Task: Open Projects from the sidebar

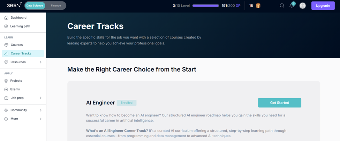Action: click(x=16, y=81)
